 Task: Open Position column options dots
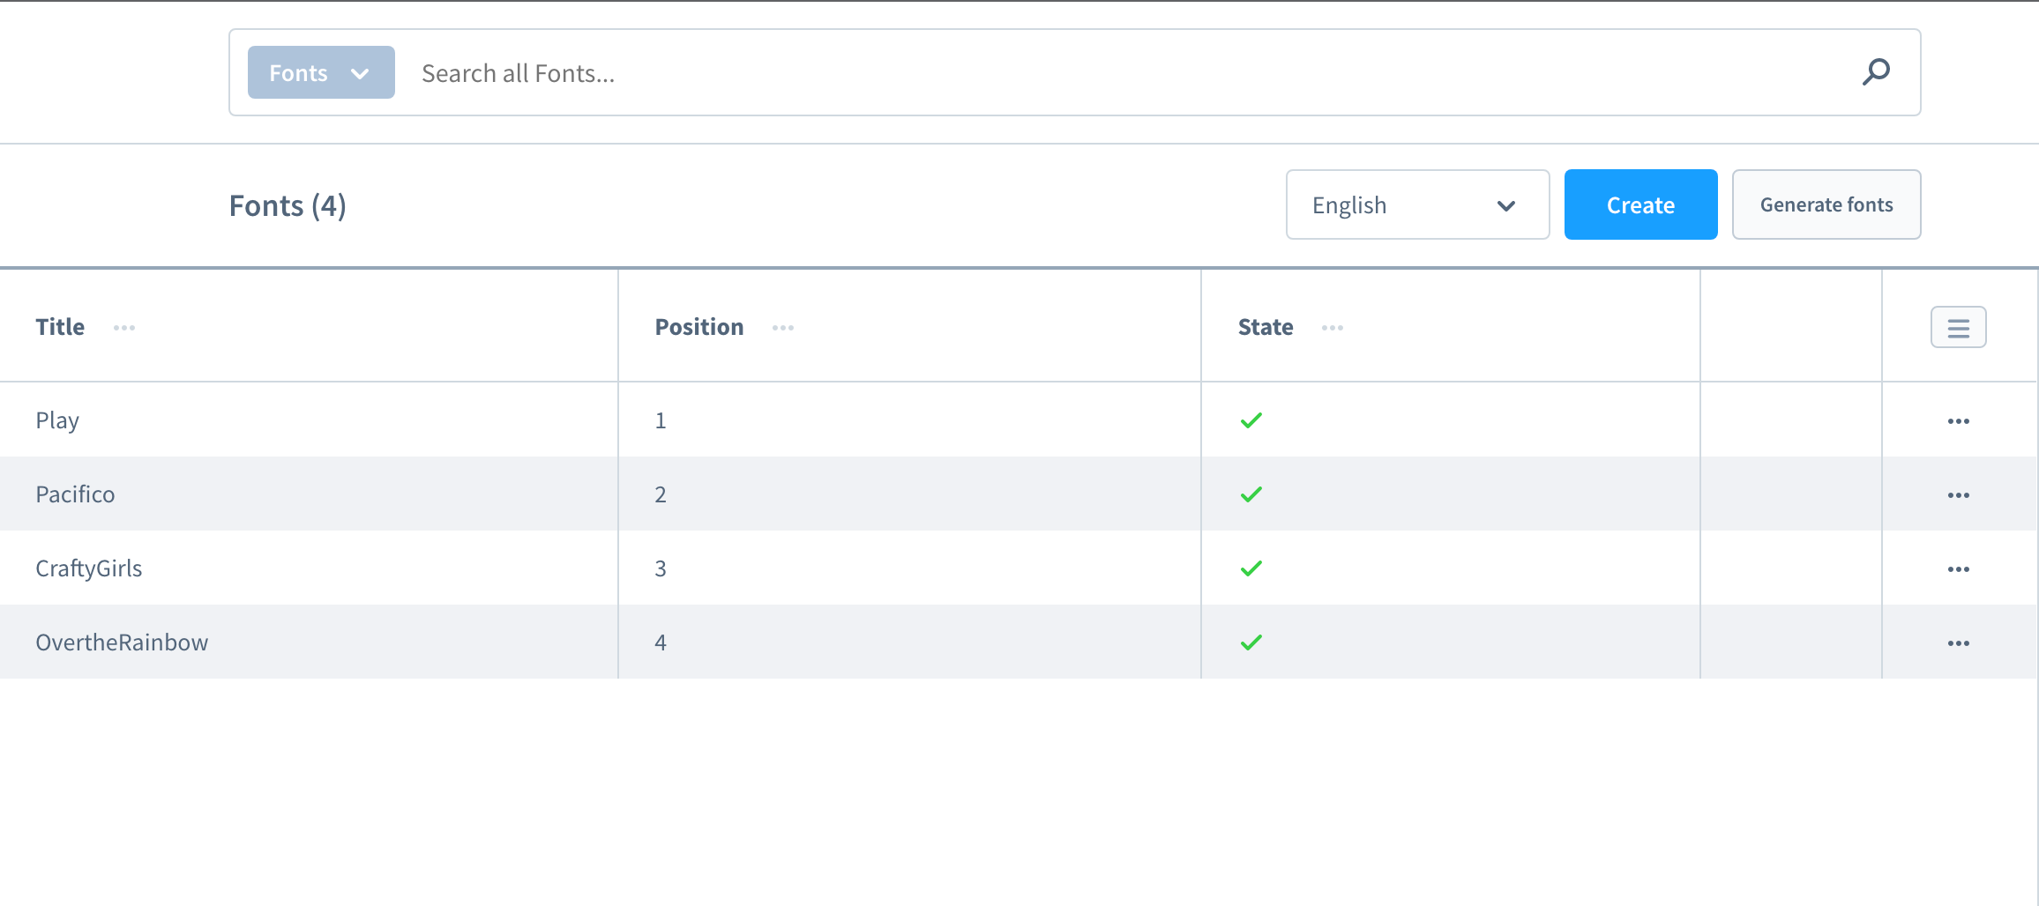click(783, 328)
